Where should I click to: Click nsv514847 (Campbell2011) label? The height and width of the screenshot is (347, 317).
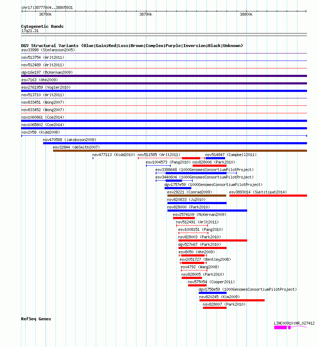coord(231,155)
